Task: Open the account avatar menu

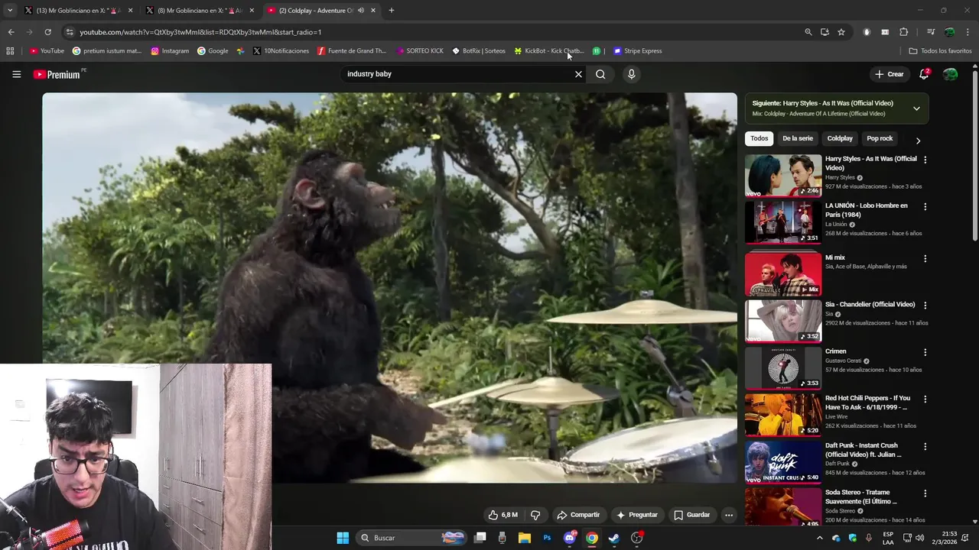Action: click(950, 74)
